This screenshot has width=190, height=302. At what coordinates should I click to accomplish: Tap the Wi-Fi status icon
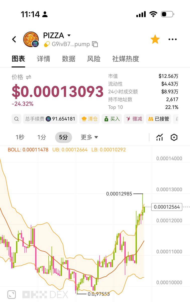(153, 14)
